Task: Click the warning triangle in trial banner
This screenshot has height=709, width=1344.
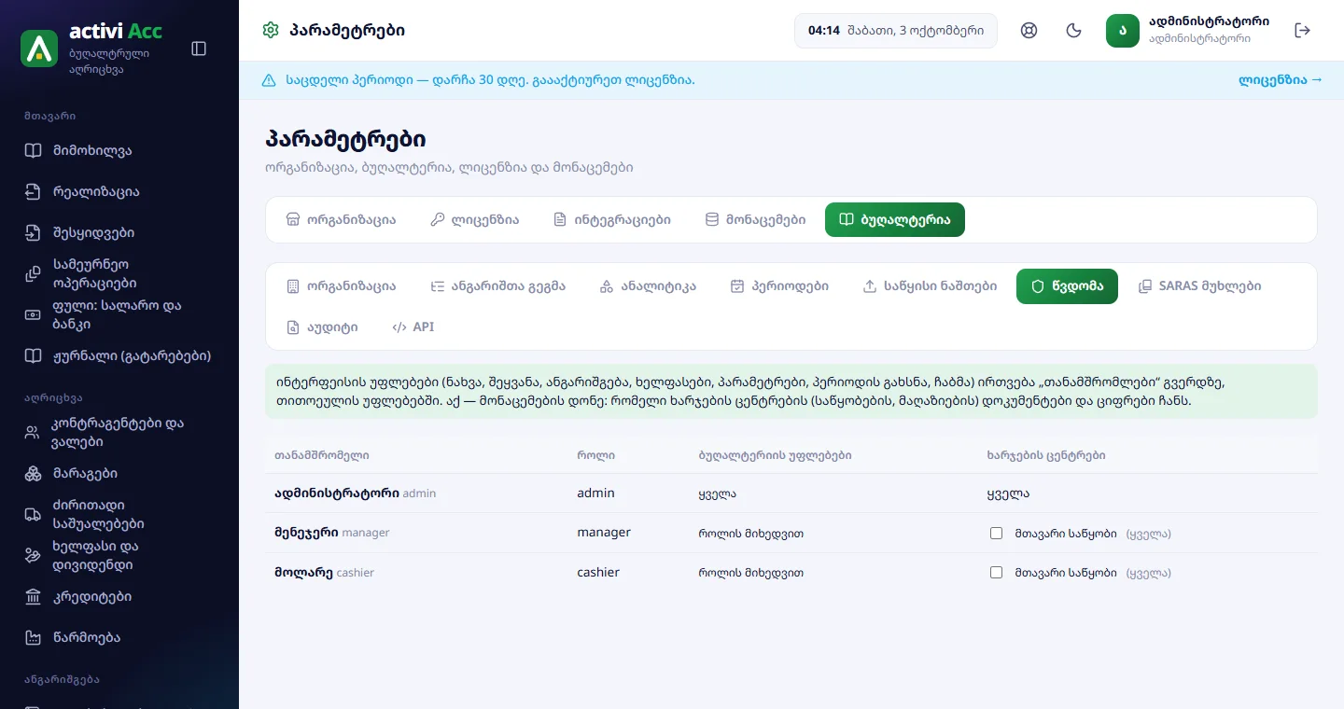Action: pyautogui.click(x=269, y=80)
